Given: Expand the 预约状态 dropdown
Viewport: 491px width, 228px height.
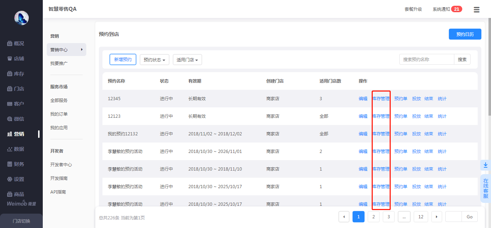Looking at the screenshot, I should point(155,60).
